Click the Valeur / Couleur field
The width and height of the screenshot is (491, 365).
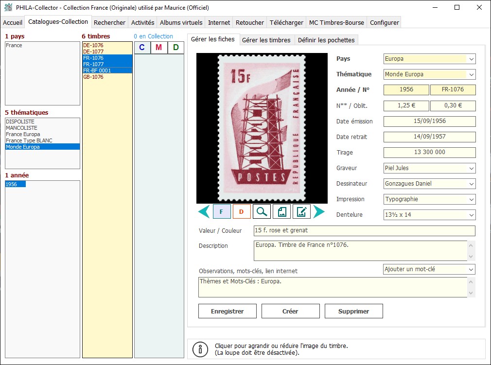tap(364, 231)
